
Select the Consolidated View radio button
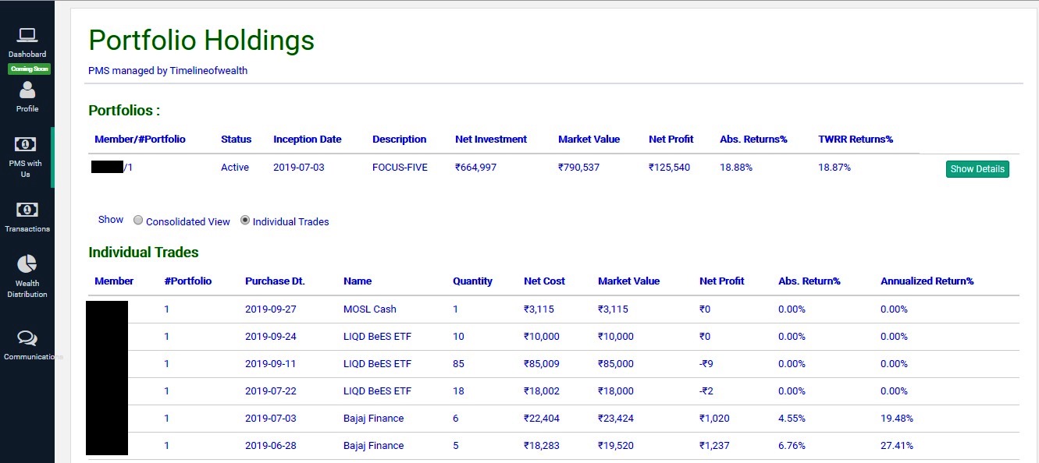138,221
